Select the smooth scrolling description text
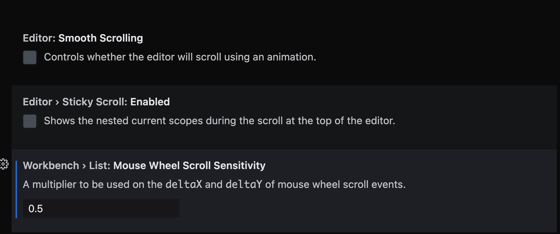Image resolution: width=560 pixels, height=234 pixels. tap(180, 57)
